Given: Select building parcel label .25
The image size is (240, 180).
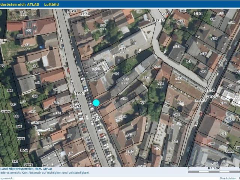Looking at the screenshot, I should click(x=70, y=153).
